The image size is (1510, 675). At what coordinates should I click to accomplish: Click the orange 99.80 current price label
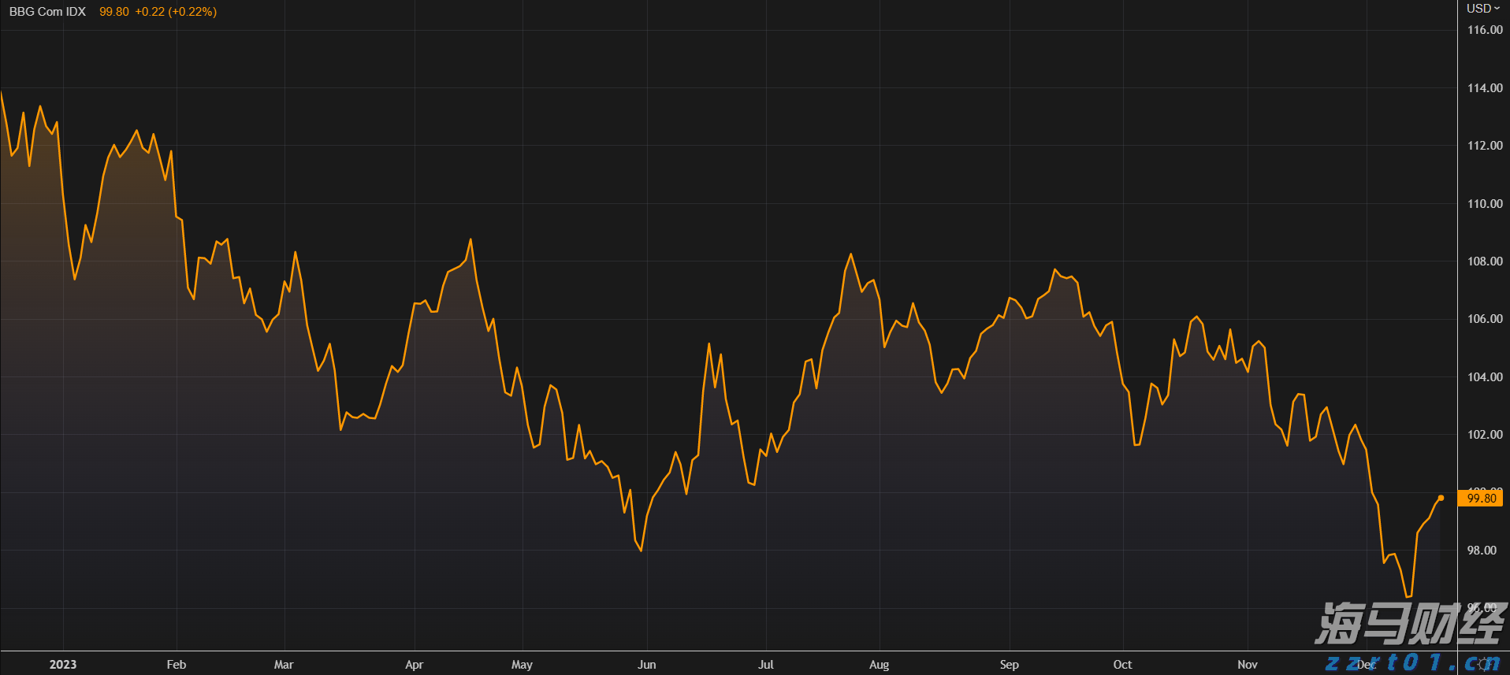[1481, 498]
